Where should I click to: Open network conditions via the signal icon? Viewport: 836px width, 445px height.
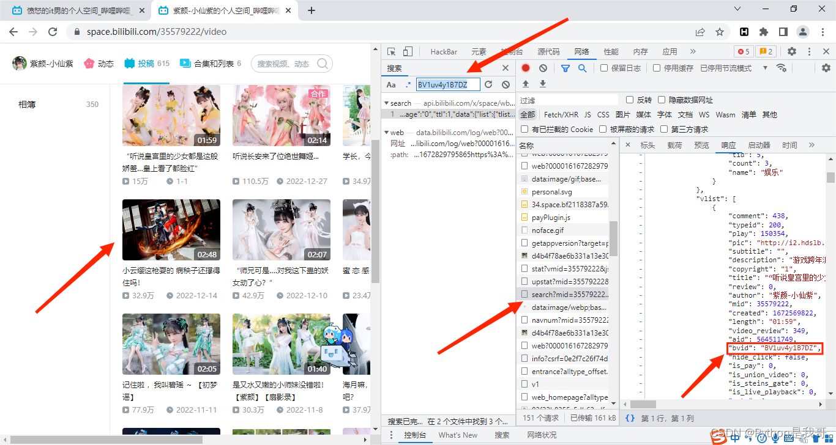tap(782, 68)
